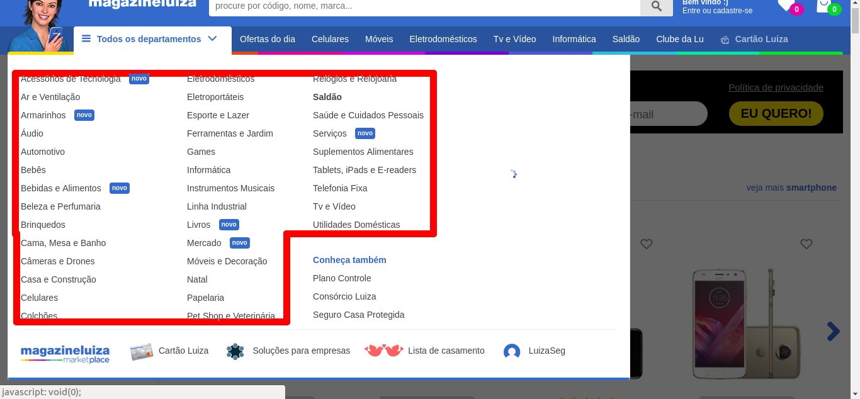Select Serviços department
This screenshot has width=860, height=399.
(330, 133)
